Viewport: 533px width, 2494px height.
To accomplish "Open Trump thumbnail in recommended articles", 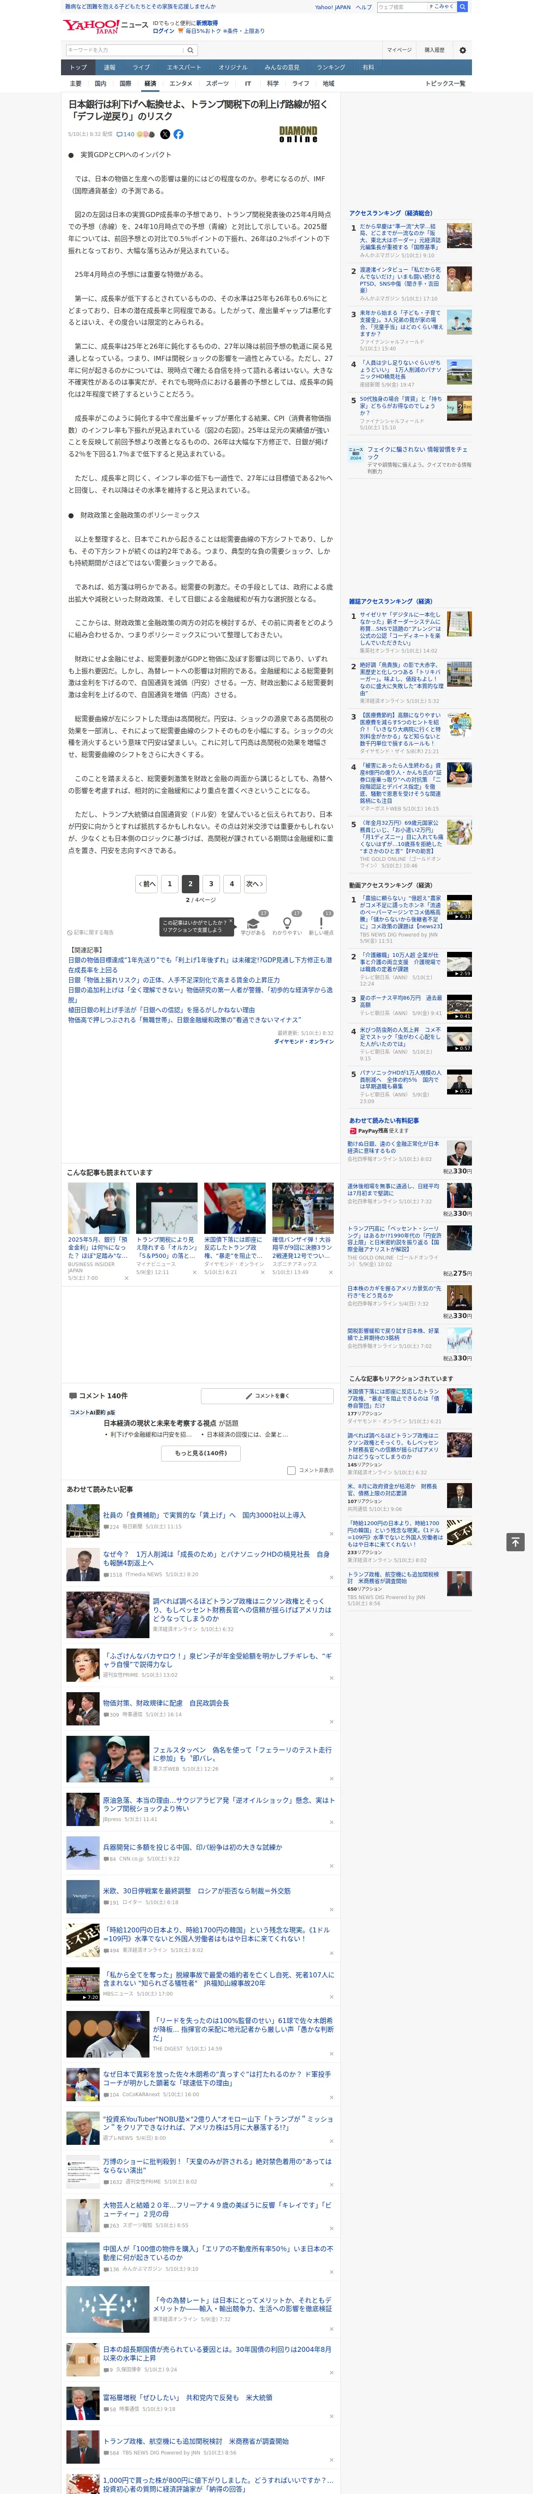I will pos(234,1208).
